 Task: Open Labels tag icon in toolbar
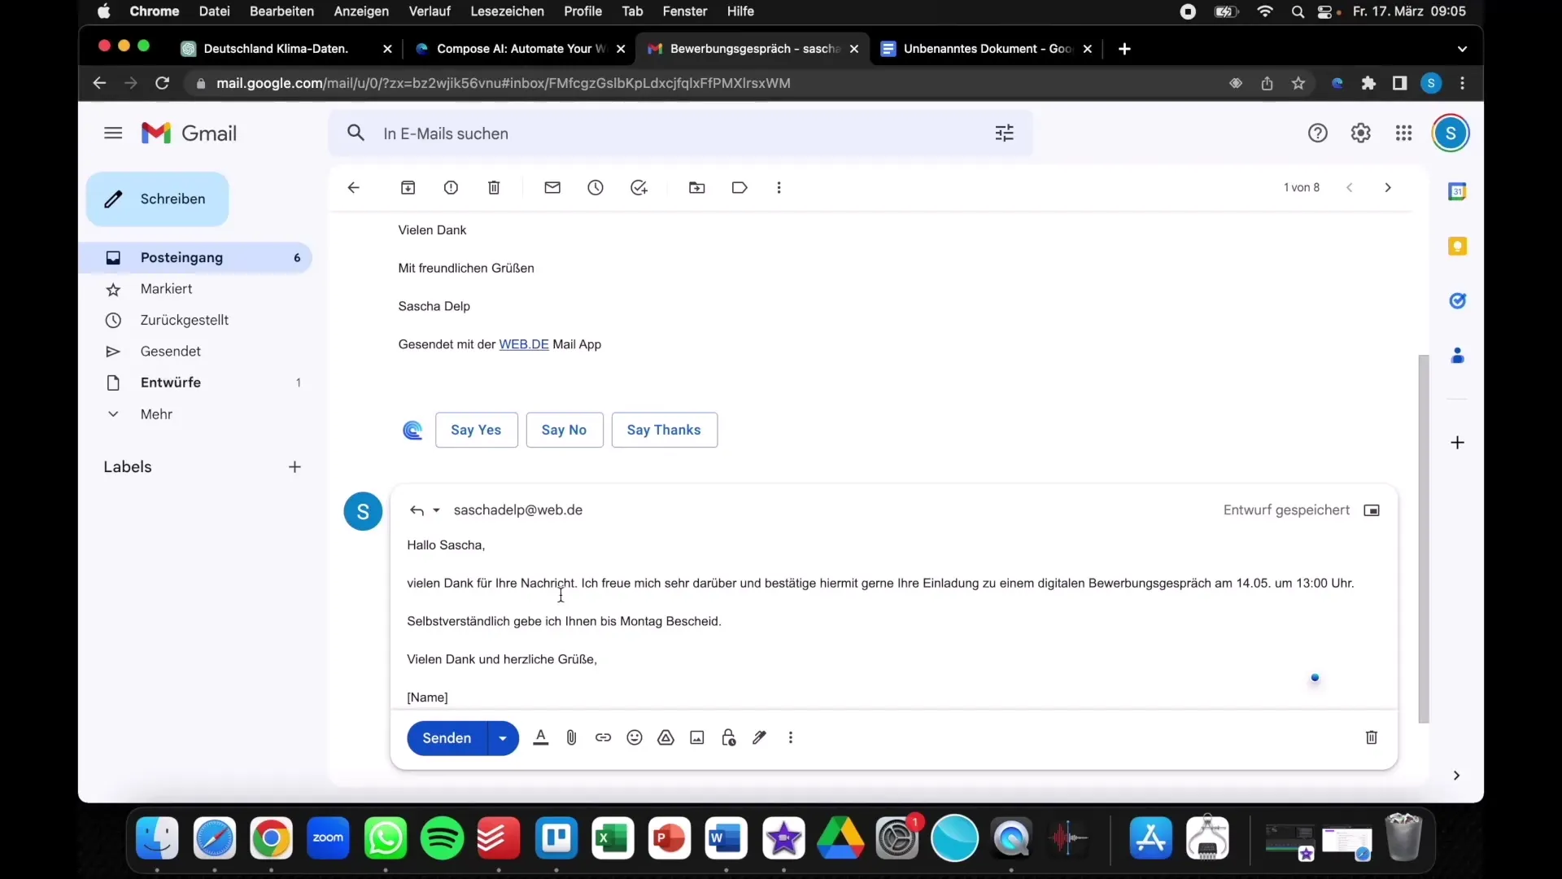(740, 188)
